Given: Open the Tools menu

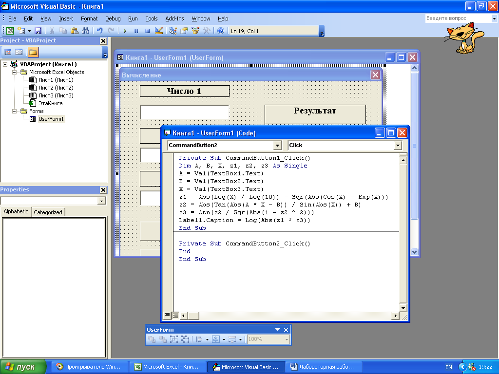Looking at the screenshot, I should [151, 19].
